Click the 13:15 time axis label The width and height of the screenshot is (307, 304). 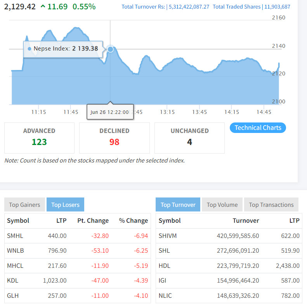pos(167,112)
